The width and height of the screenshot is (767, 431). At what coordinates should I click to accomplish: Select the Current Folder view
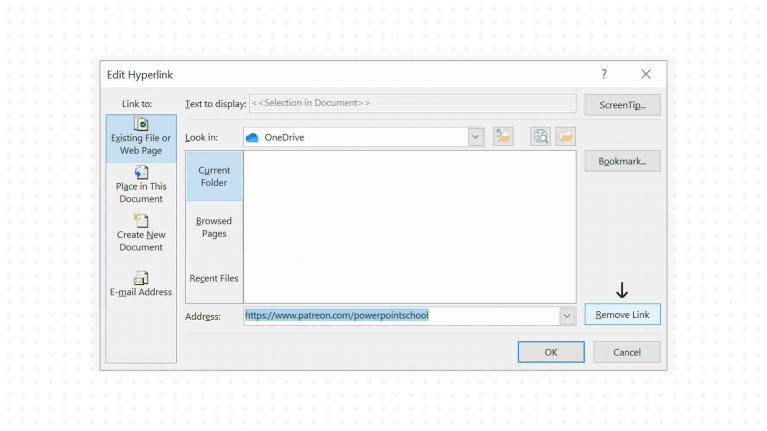(x=214, y=176)
